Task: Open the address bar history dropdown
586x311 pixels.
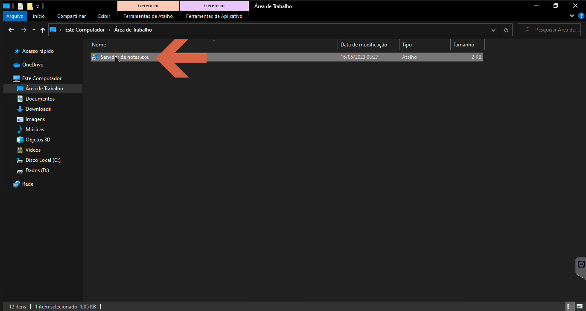Action: pyautogui.click(x=494, y=30)
